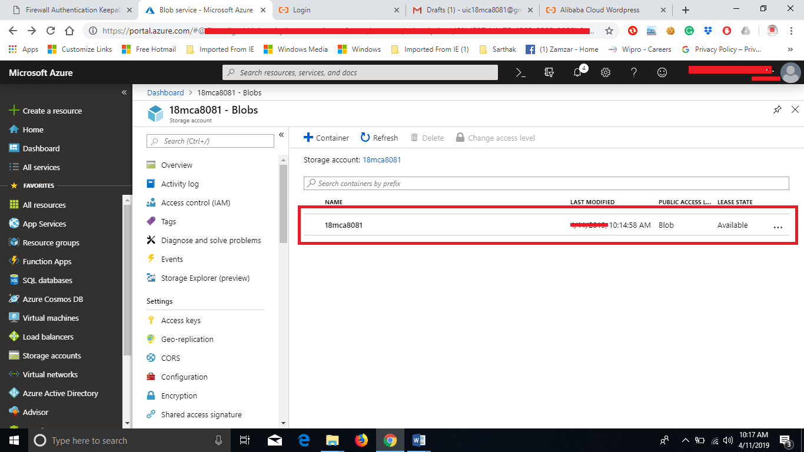Open Activity log
804x452 pixels.
point(172,184)
